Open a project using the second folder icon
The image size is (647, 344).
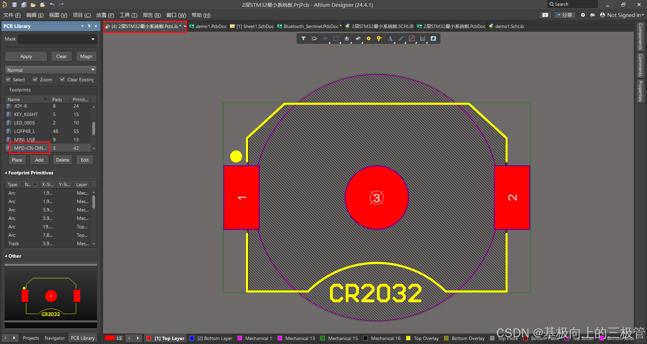click(x=42, y=5)
